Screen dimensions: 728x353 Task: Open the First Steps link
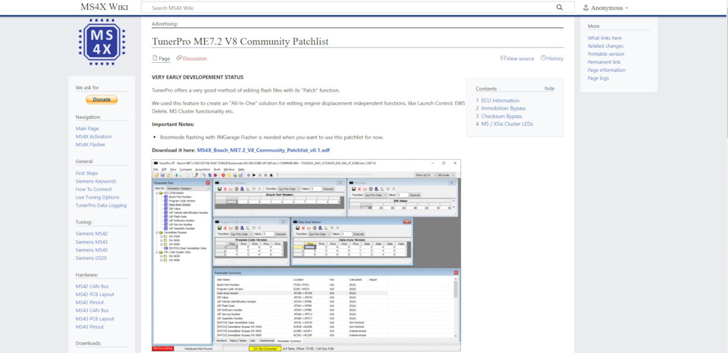86,173
